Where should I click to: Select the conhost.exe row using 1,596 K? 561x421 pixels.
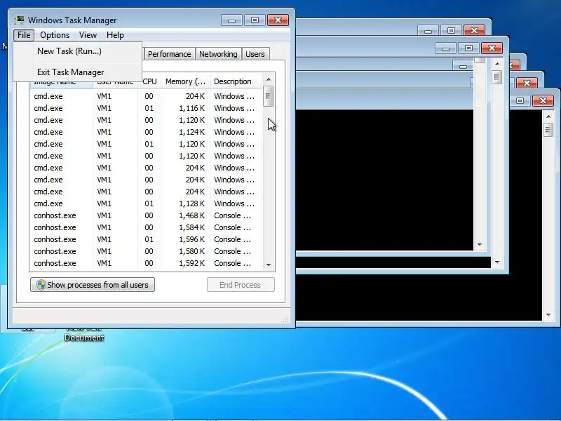tap(146, 239)
